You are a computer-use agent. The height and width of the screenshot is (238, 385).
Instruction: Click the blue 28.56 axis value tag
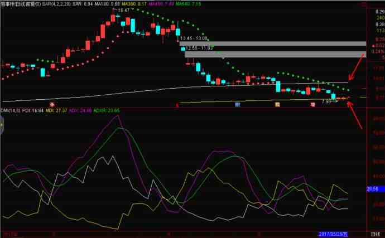tap(376, 189)
